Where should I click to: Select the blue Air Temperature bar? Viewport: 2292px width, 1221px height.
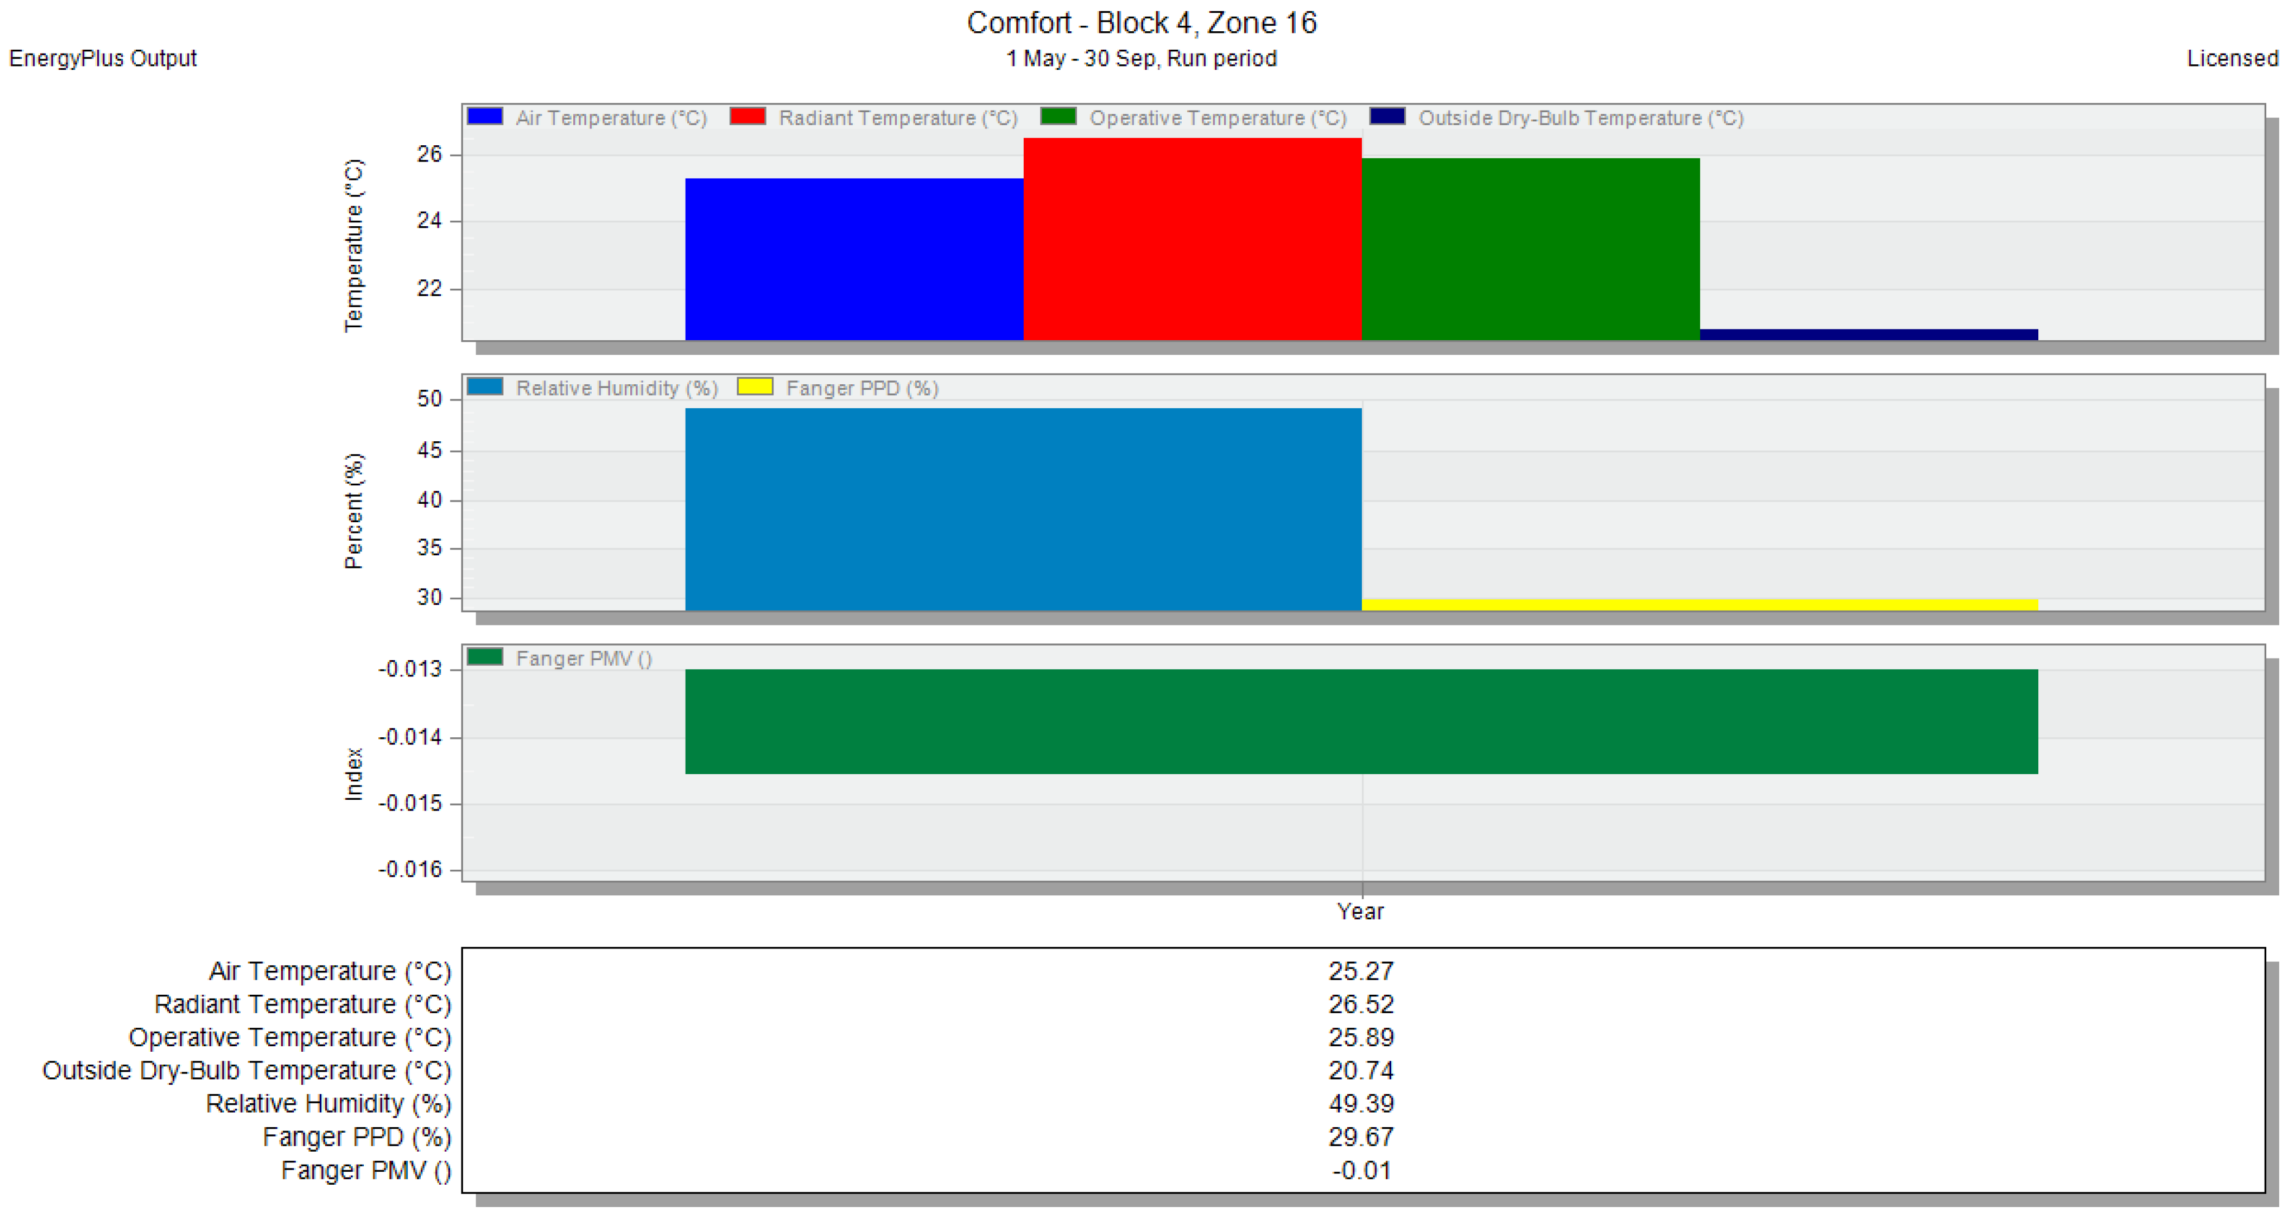click(853, 259)
